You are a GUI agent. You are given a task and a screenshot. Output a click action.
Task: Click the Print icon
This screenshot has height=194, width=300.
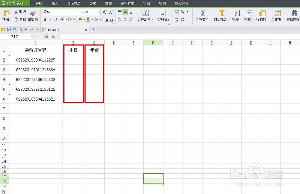pos(14,30)
